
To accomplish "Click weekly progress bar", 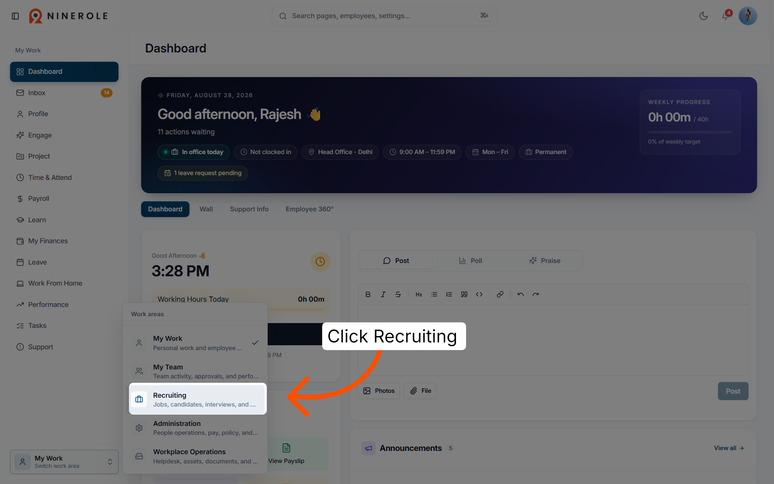I will click(690, 132).
